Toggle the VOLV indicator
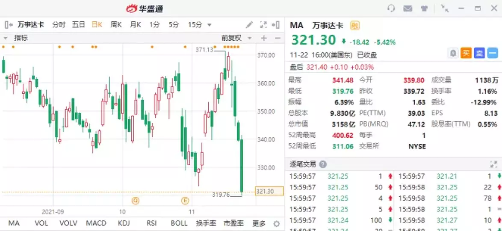The height and width of the screenshot is (231, 502). 68,223
